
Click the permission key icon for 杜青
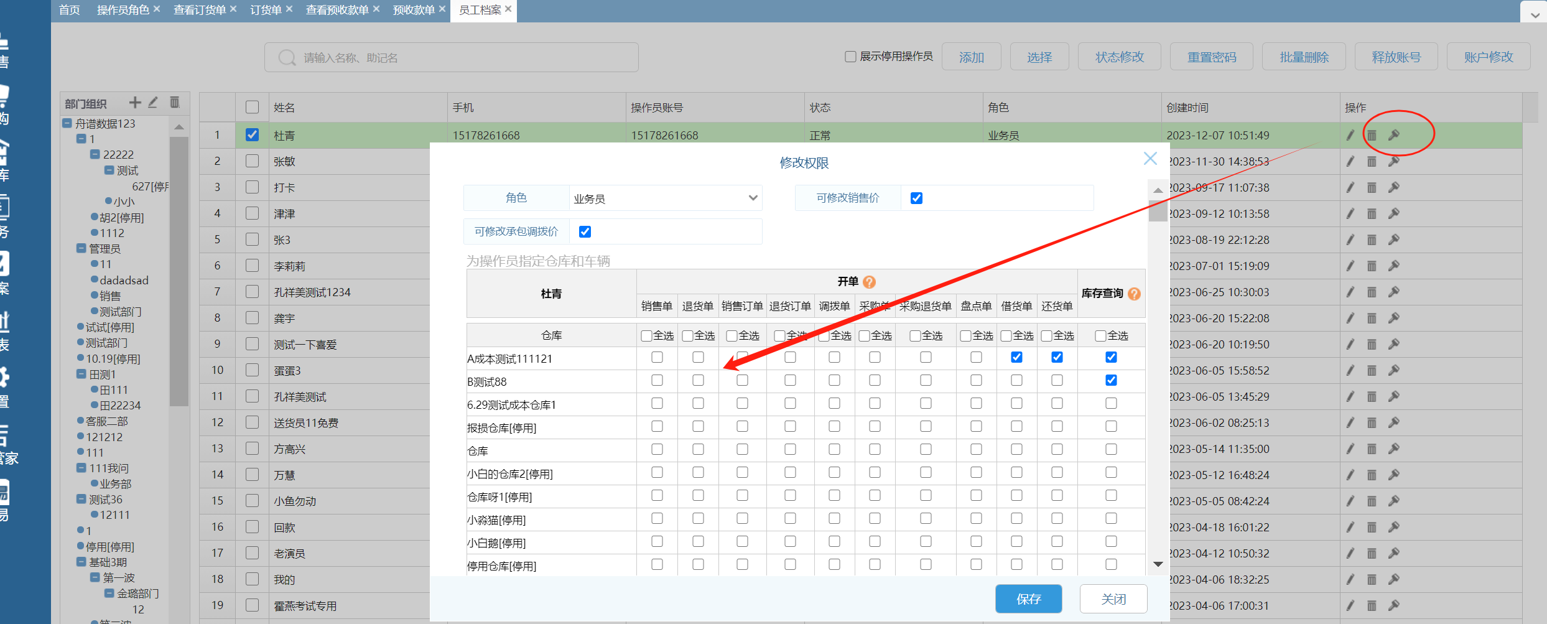click(1394, 135)
